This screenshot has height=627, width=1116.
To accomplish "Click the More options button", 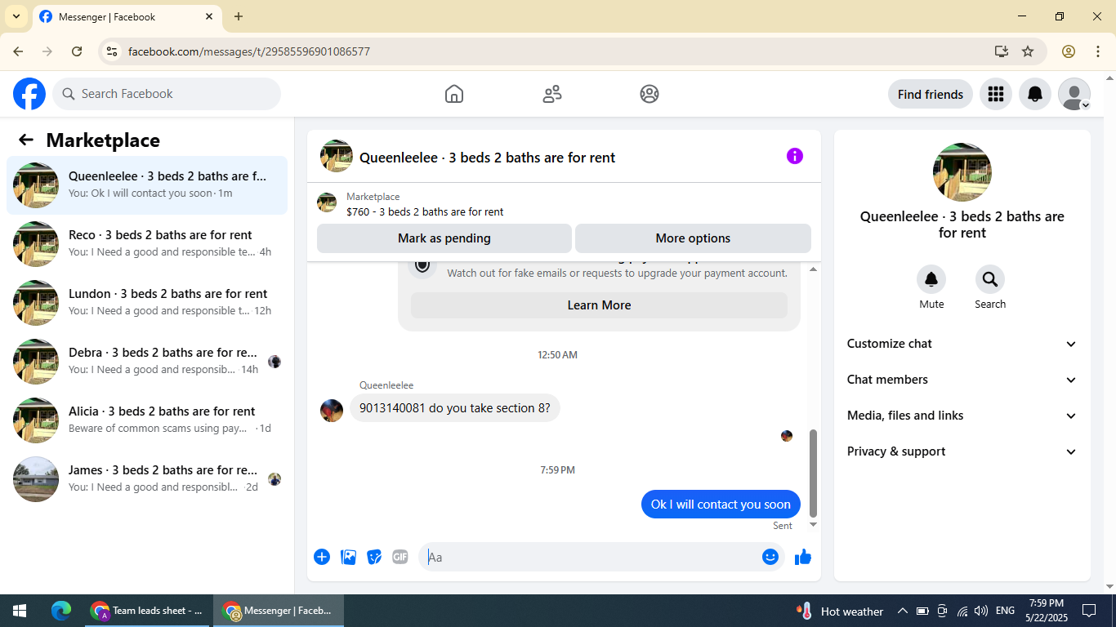I will coord(693,238).
